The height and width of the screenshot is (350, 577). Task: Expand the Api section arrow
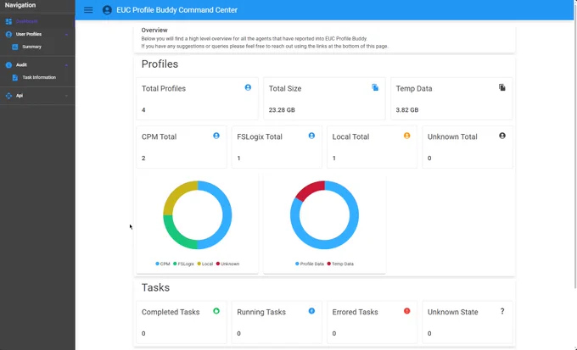pos(66,96)
